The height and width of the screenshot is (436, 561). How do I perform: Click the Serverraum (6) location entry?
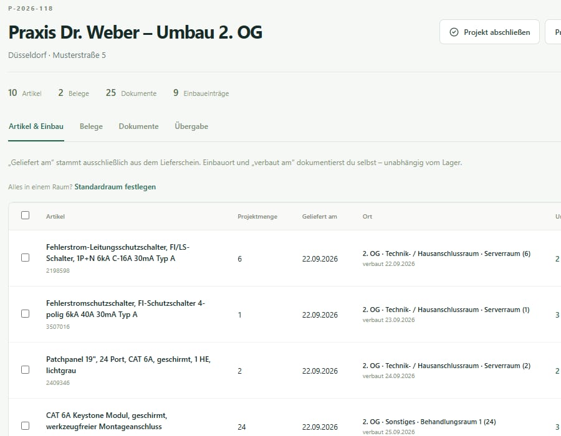tap(446, 254)
